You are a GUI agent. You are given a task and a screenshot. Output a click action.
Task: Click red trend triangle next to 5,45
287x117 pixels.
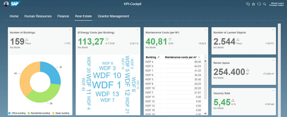click(x=233, y=100)
